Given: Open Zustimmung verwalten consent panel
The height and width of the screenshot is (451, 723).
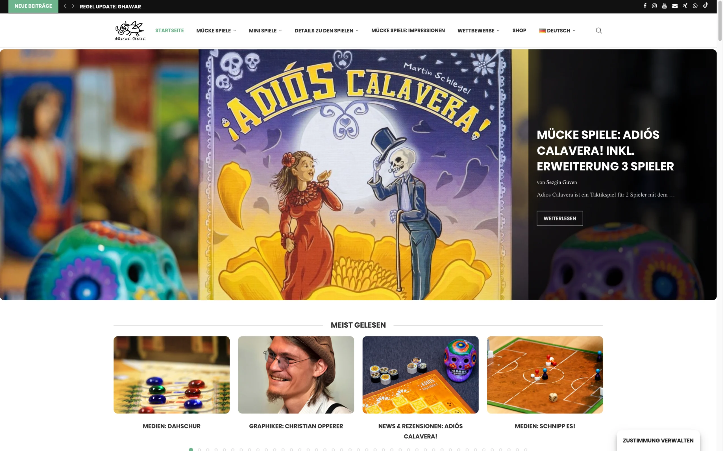Looking at the screenshot, I should click(x=658, y=441).
